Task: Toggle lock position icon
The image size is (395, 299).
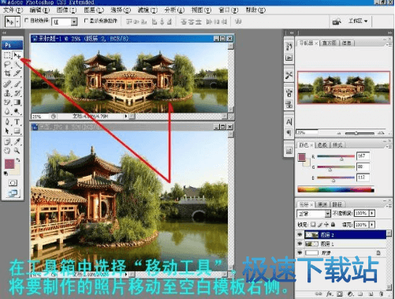Action: click(326, 224)
